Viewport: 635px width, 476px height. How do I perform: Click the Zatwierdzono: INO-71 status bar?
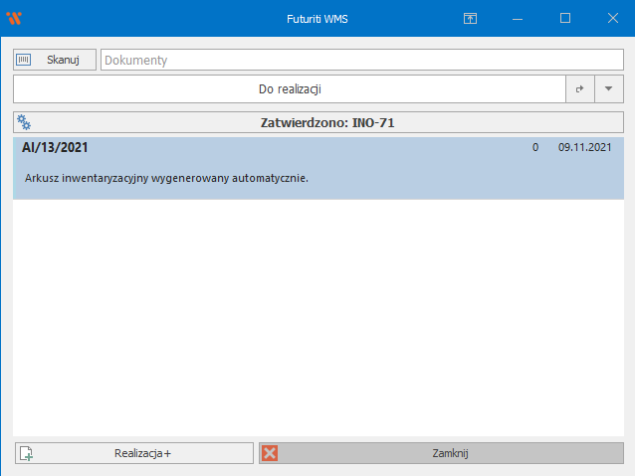click(x=328, y=123)
